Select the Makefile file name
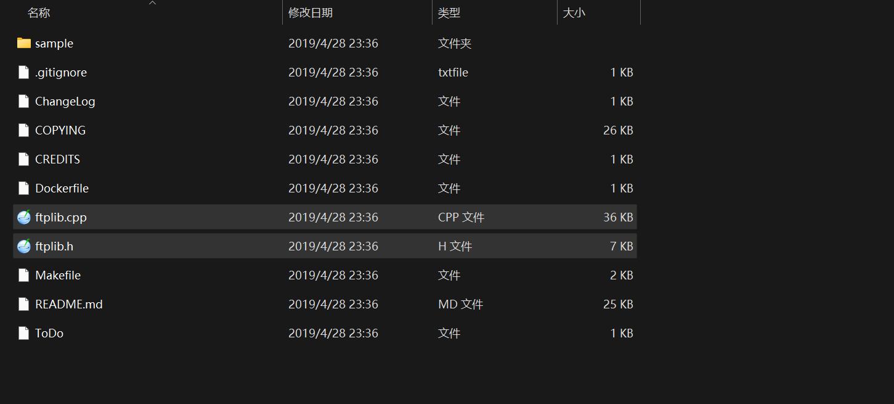Screen dimensions: 894x404 point(58,275)
